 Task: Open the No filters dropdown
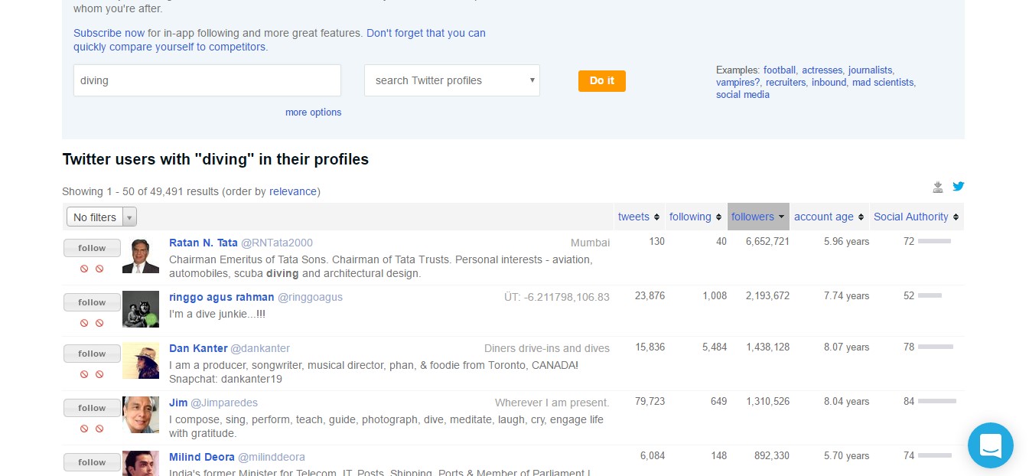102,217
